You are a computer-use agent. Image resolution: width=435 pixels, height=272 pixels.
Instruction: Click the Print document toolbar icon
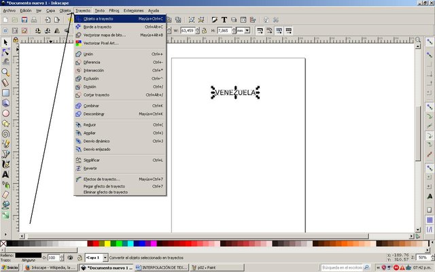pyautogui.click(x=34, y=20)
